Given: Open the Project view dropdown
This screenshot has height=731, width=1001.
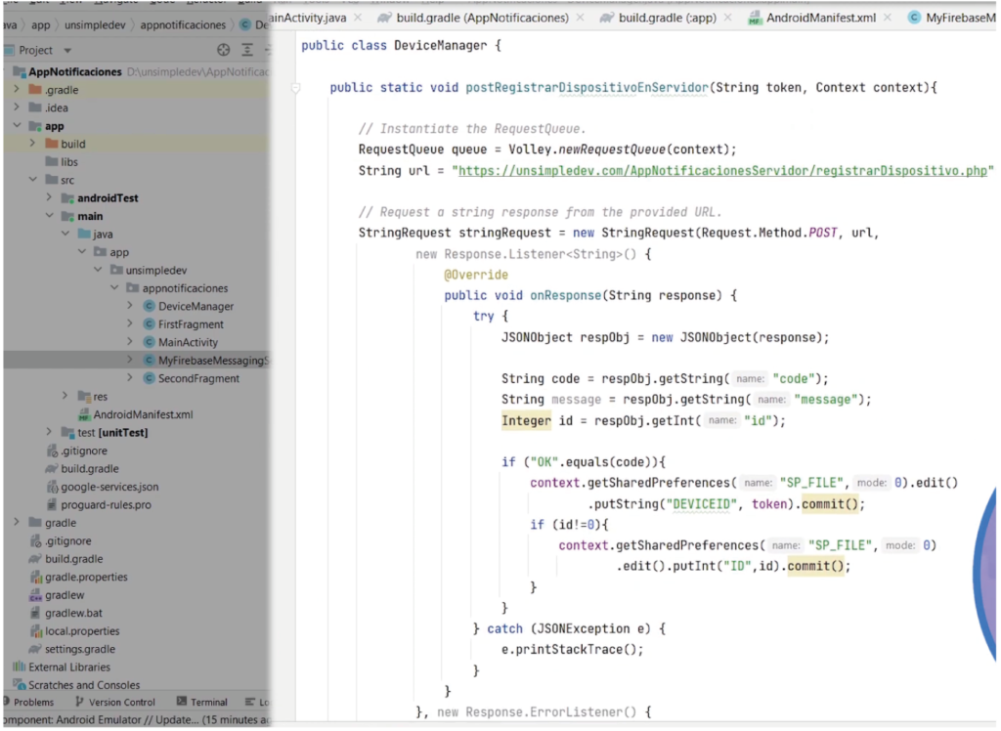Looking at the screenshot, I should pyautogui.click(x=67, y=50).
